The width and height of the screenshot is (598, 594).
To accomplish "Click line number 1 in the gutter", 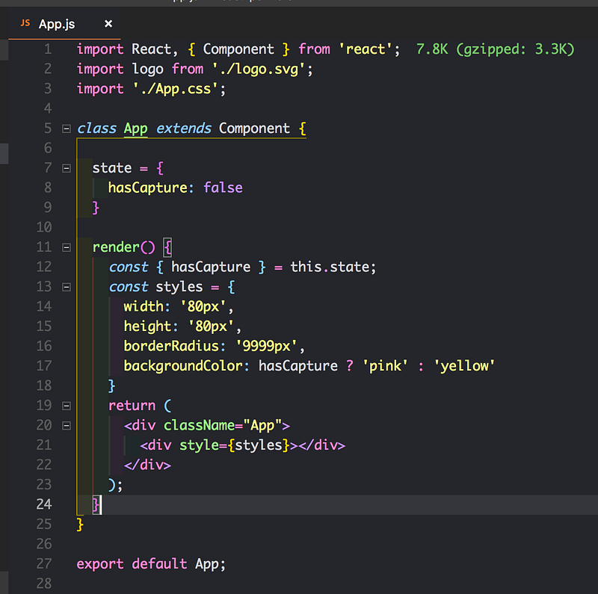I will point(48,49).
